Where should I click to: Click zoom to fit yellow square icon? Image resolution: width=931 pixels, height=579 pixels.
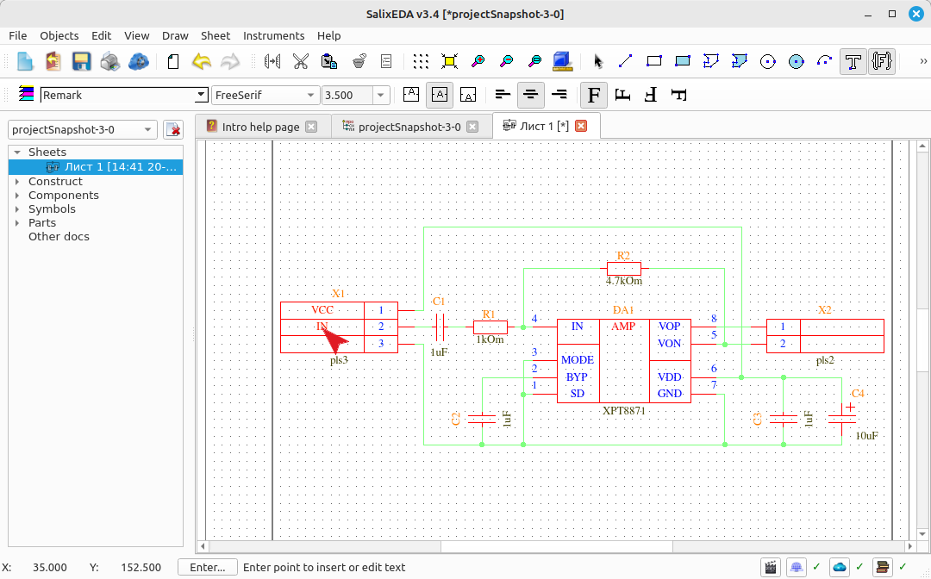click(449, 61)
